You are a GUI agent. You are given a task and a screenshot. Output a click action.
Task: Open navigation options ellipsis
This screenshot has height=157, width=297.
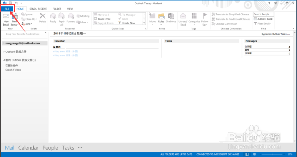click(x=80, y=147)
